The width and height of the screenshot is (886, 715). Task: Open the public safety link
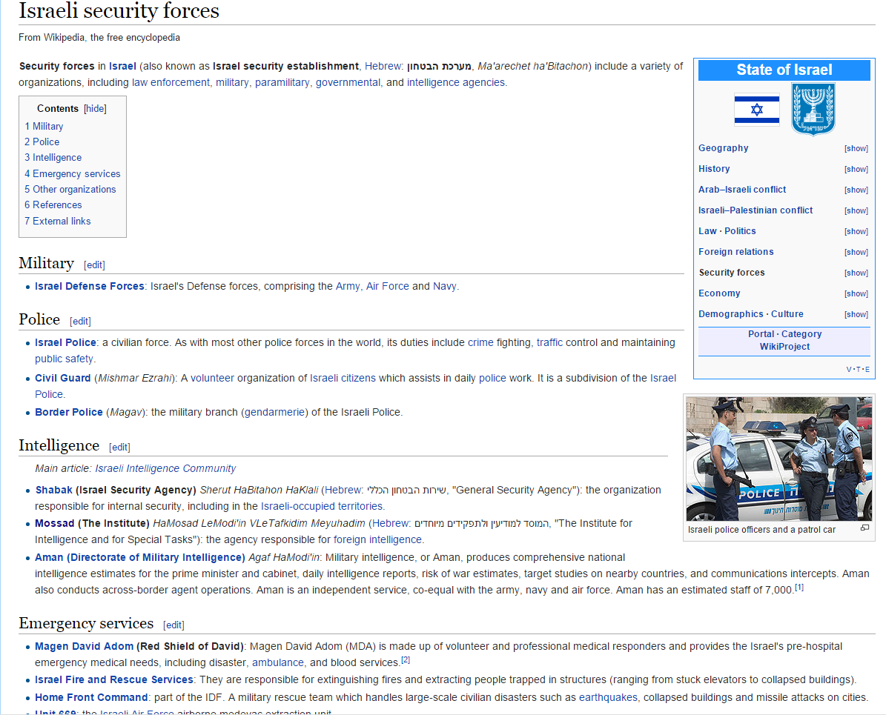pos(64,359)
